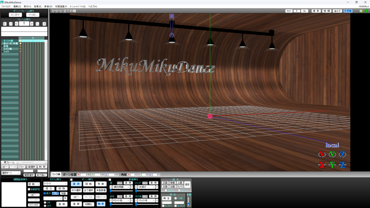This screenshot has height=208, width=370.
Task: Open the 回転 interpolation dropdown
Action: pyautogui.click(x=34, y=184)
